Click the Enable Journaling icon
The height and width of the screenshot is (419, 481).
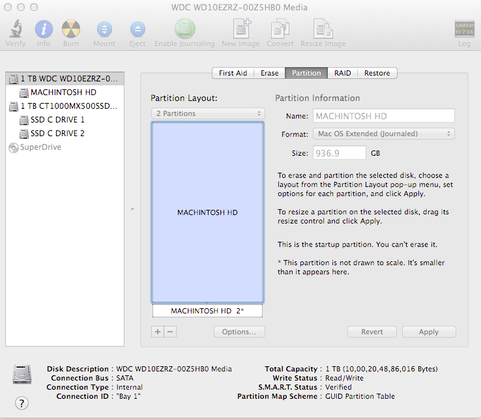[x=185, y=29]
